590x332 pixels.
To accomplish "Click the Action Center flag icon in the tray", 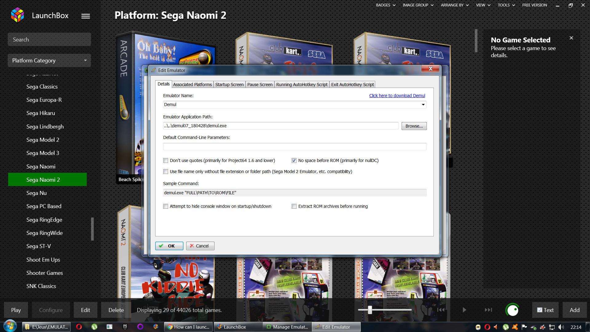I will (x=524, y=327).
